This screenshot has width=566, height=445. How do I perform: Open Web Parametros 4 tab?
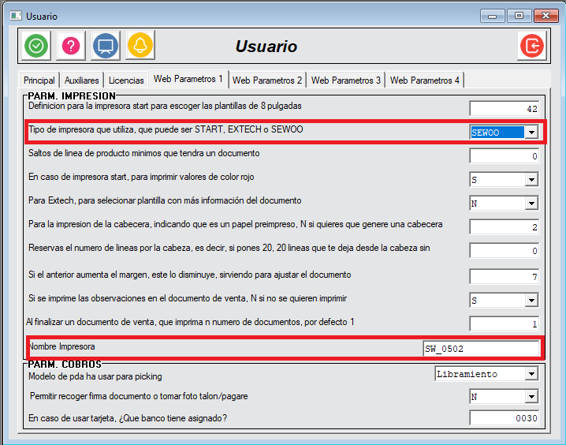(x=424, y=80)
